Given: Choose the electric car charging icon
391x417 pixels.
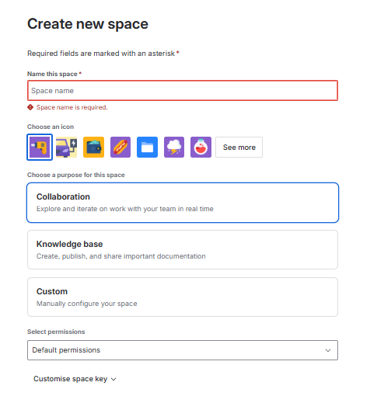Looking at the screenshot, I should click(x=67, y=147).
